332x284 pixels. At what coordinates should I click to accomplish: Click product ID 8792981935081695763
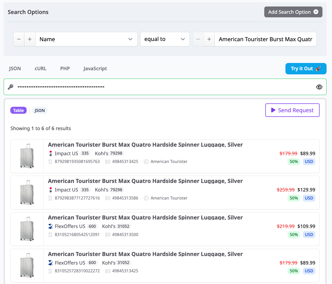[x=77, y=162]
